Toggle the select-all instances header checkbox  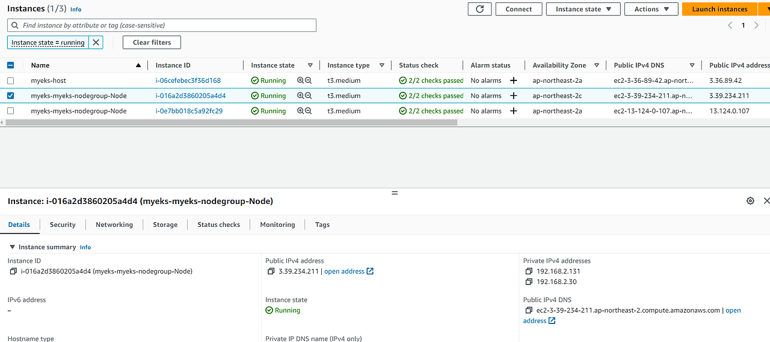(10, 65)
